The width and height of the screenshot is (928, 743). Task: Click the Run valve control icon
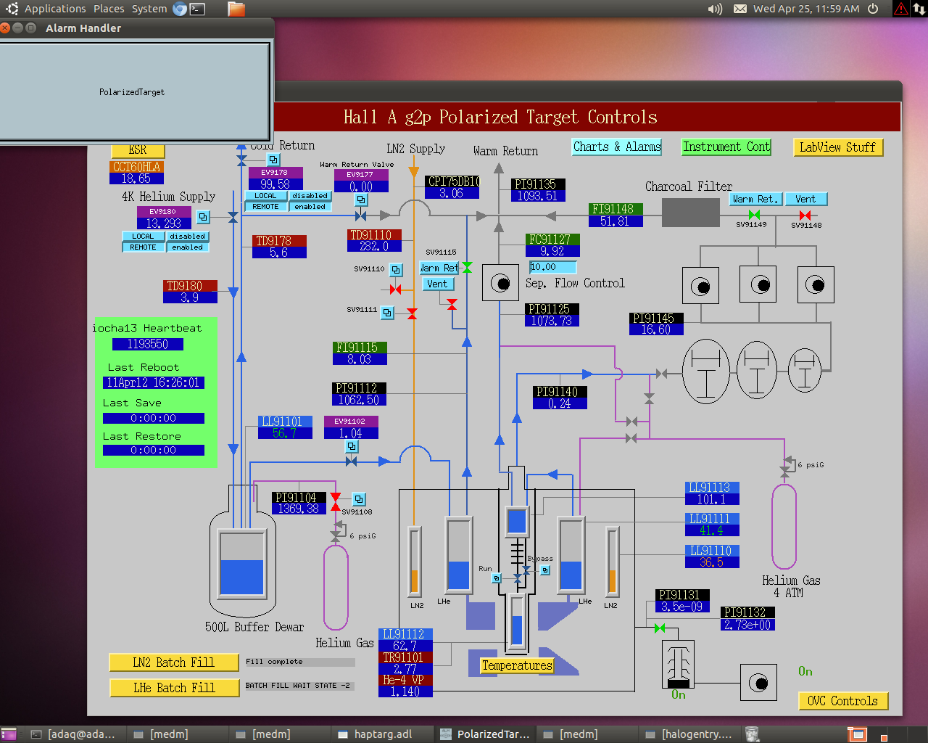(497, 578)
